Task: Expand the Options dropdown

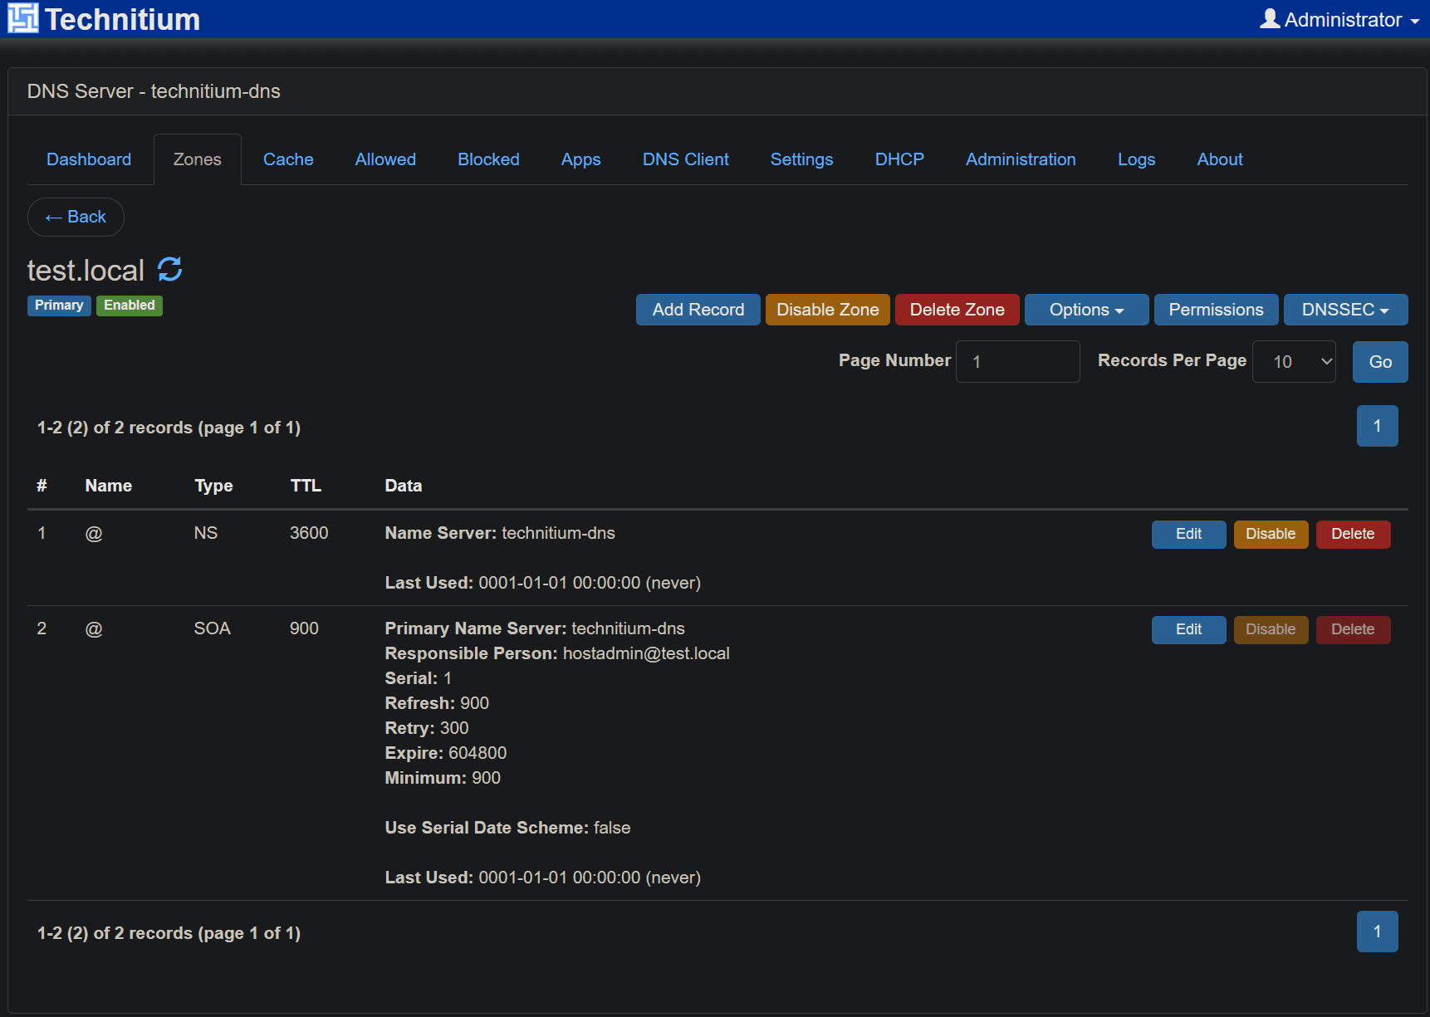Action: tap(1085, 310)
